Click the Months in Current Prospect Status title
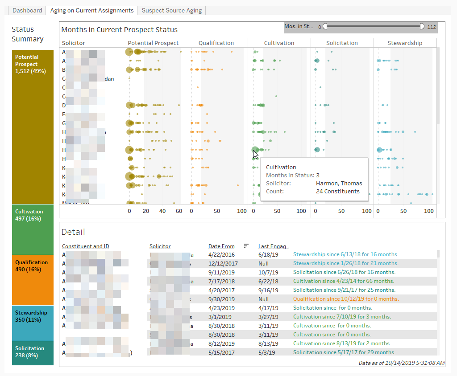Image resolution: width=457 pixels, height=376 pixels. (x=118, y=29)
